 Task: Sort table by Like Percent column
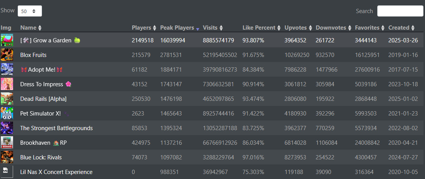point(261,28)
